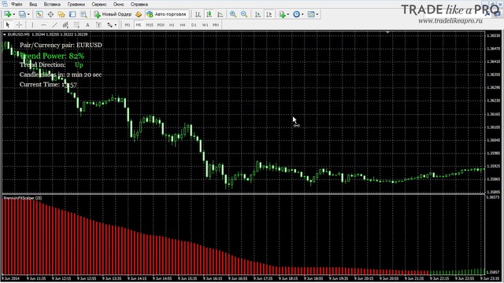Click the 'Candle closes in' countdown text

pos(61,75)
